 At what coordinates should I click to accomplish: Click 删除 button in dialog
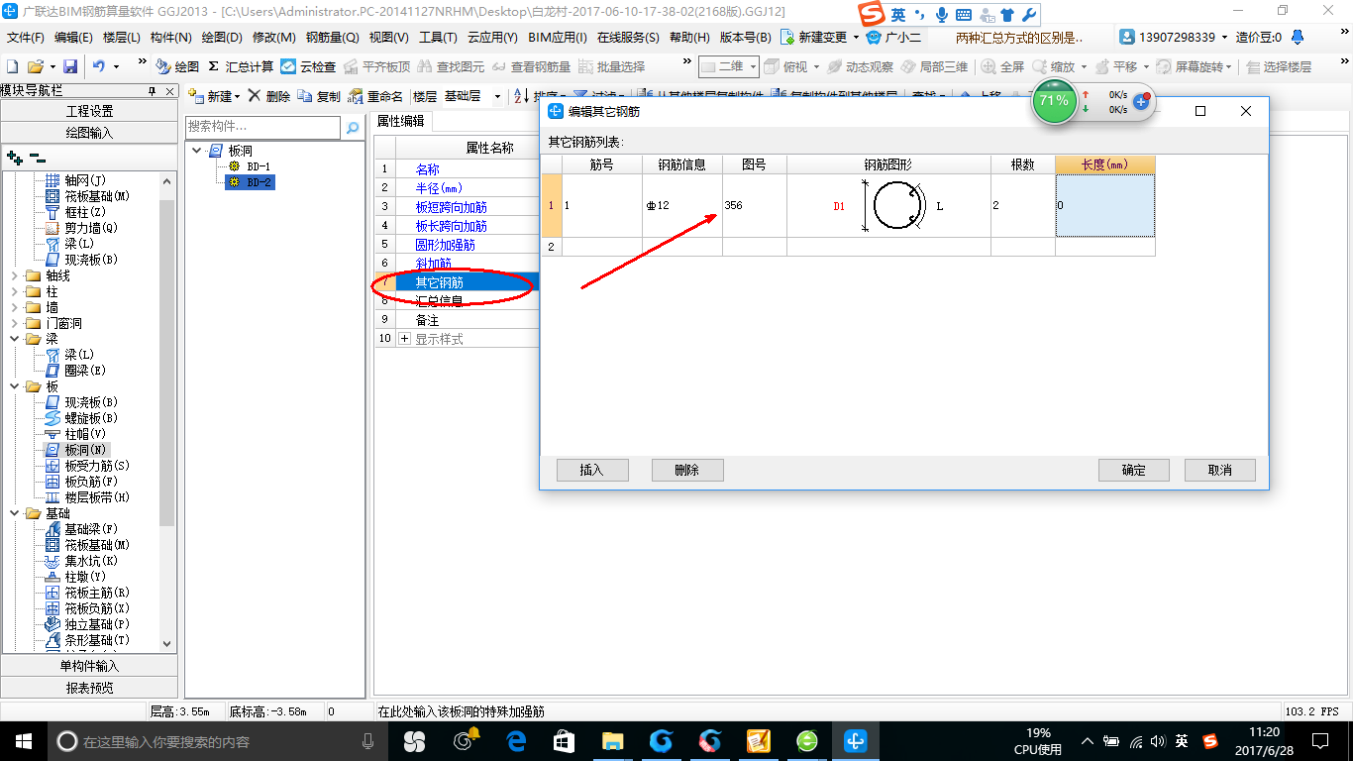tap(687, 470)
